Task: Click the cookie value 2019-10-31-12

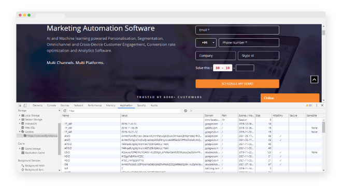Action: point(130,132)
